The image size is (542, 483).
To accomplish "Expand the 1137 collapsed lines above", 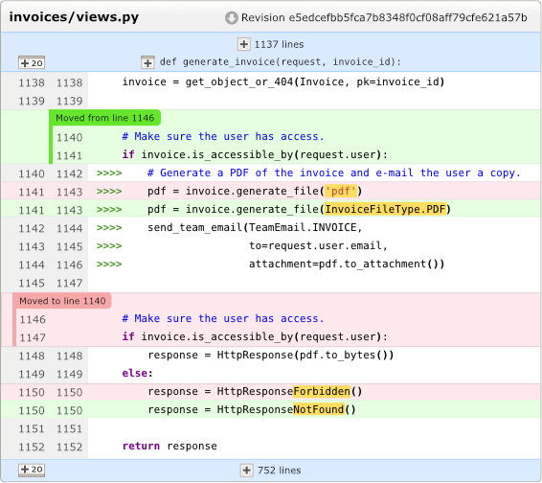I will pyautogui.click(x=243, y=44).
